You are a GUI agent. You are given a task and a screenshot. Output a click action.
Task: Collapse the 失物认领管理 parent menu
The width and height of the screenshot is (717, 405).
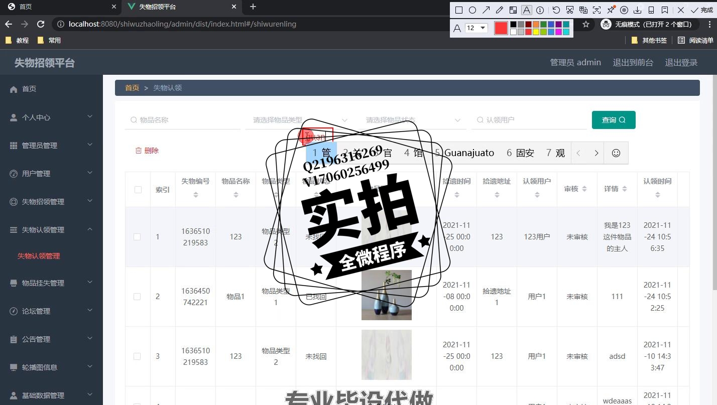coord(51,229)
